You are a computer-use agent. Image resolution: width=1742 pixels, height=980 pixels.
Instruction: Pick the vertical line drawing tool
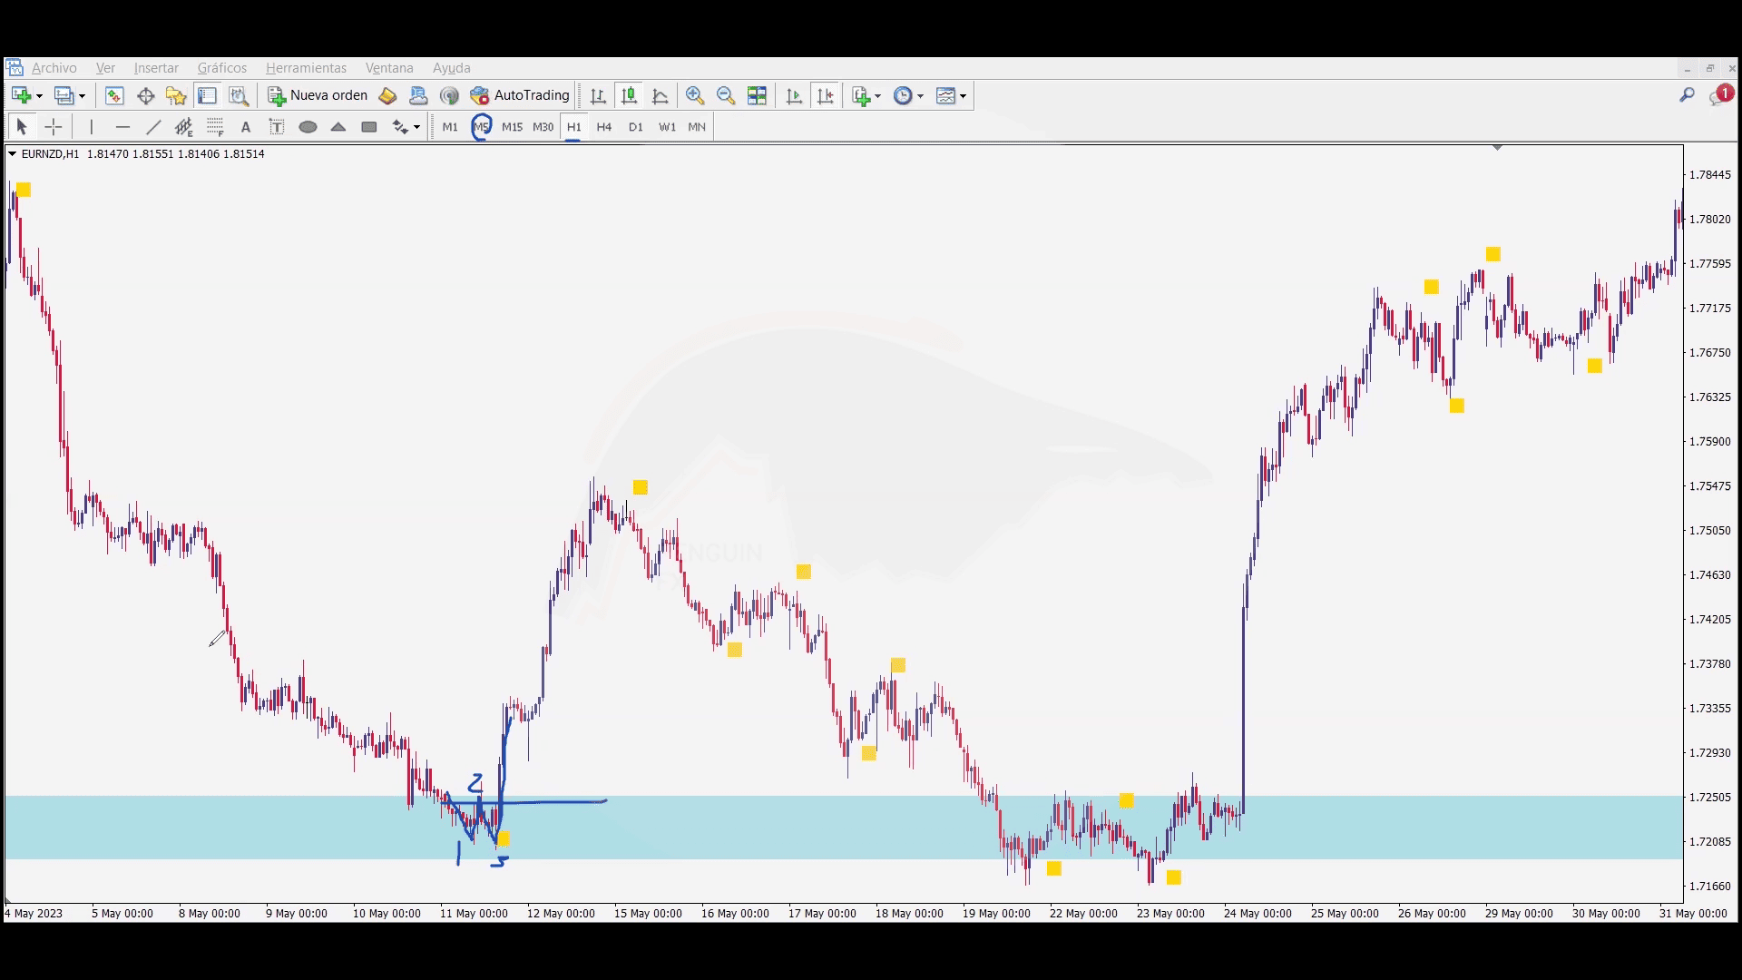[91, 127]
